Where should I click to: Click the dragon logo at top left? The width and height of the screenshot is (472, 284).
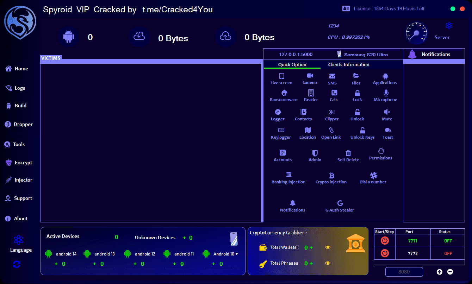(20, 22)
